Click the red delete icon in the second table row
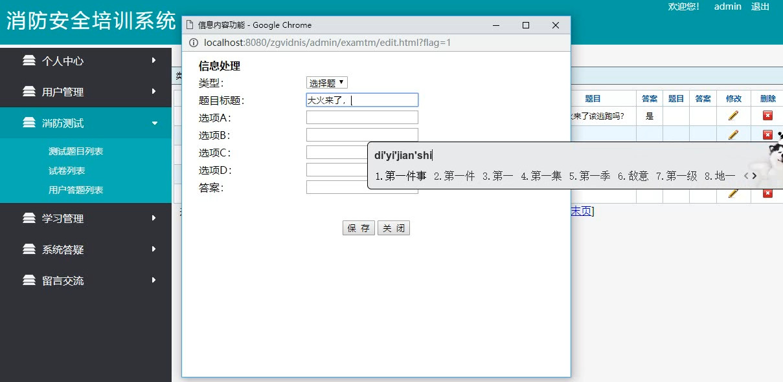Screen dimensions: 783x382 click(x=767, y=134)
